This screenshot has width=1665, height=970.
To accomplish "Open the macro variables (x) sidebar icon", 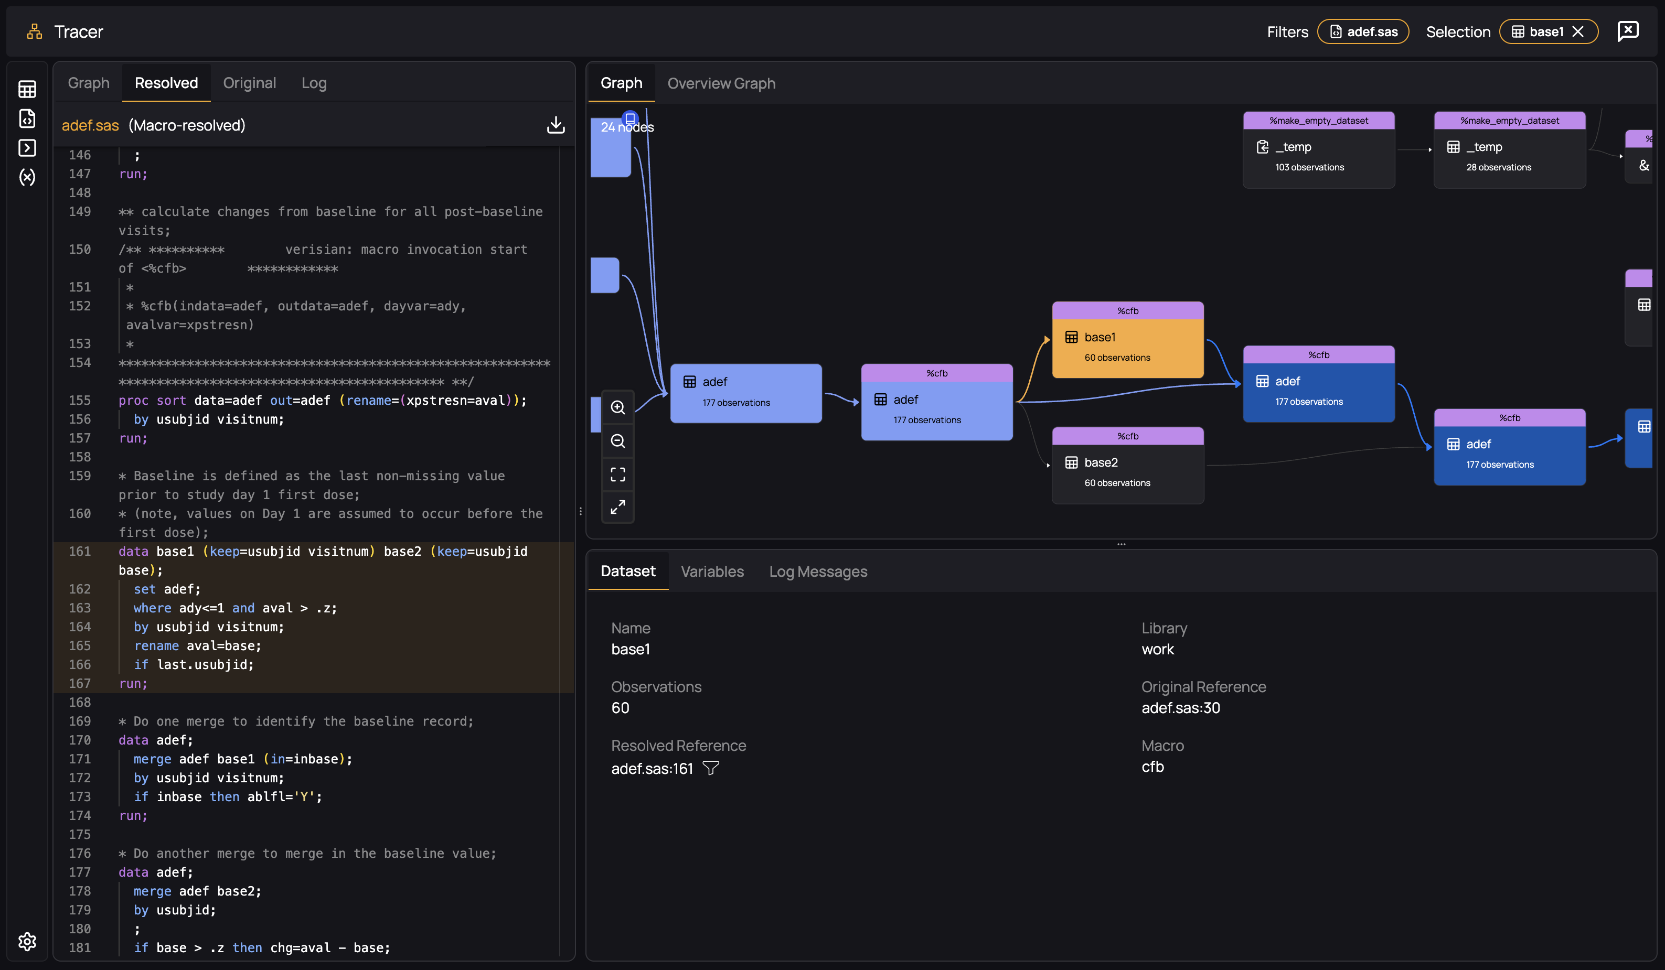I will coord(27,177).
